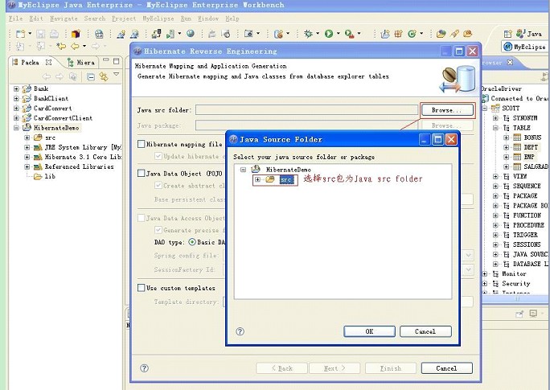
Task: Click the green Run toolbar icon
Action: coord(328,34)
